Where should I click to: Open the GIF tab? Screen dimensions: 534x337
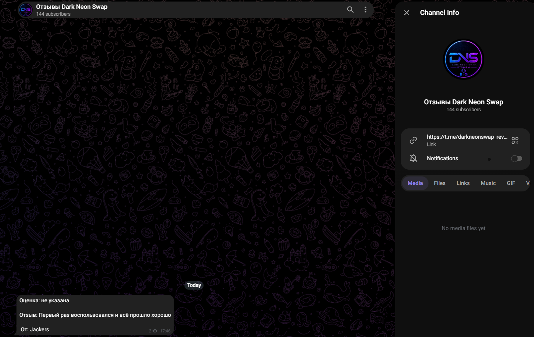(511, 183)
